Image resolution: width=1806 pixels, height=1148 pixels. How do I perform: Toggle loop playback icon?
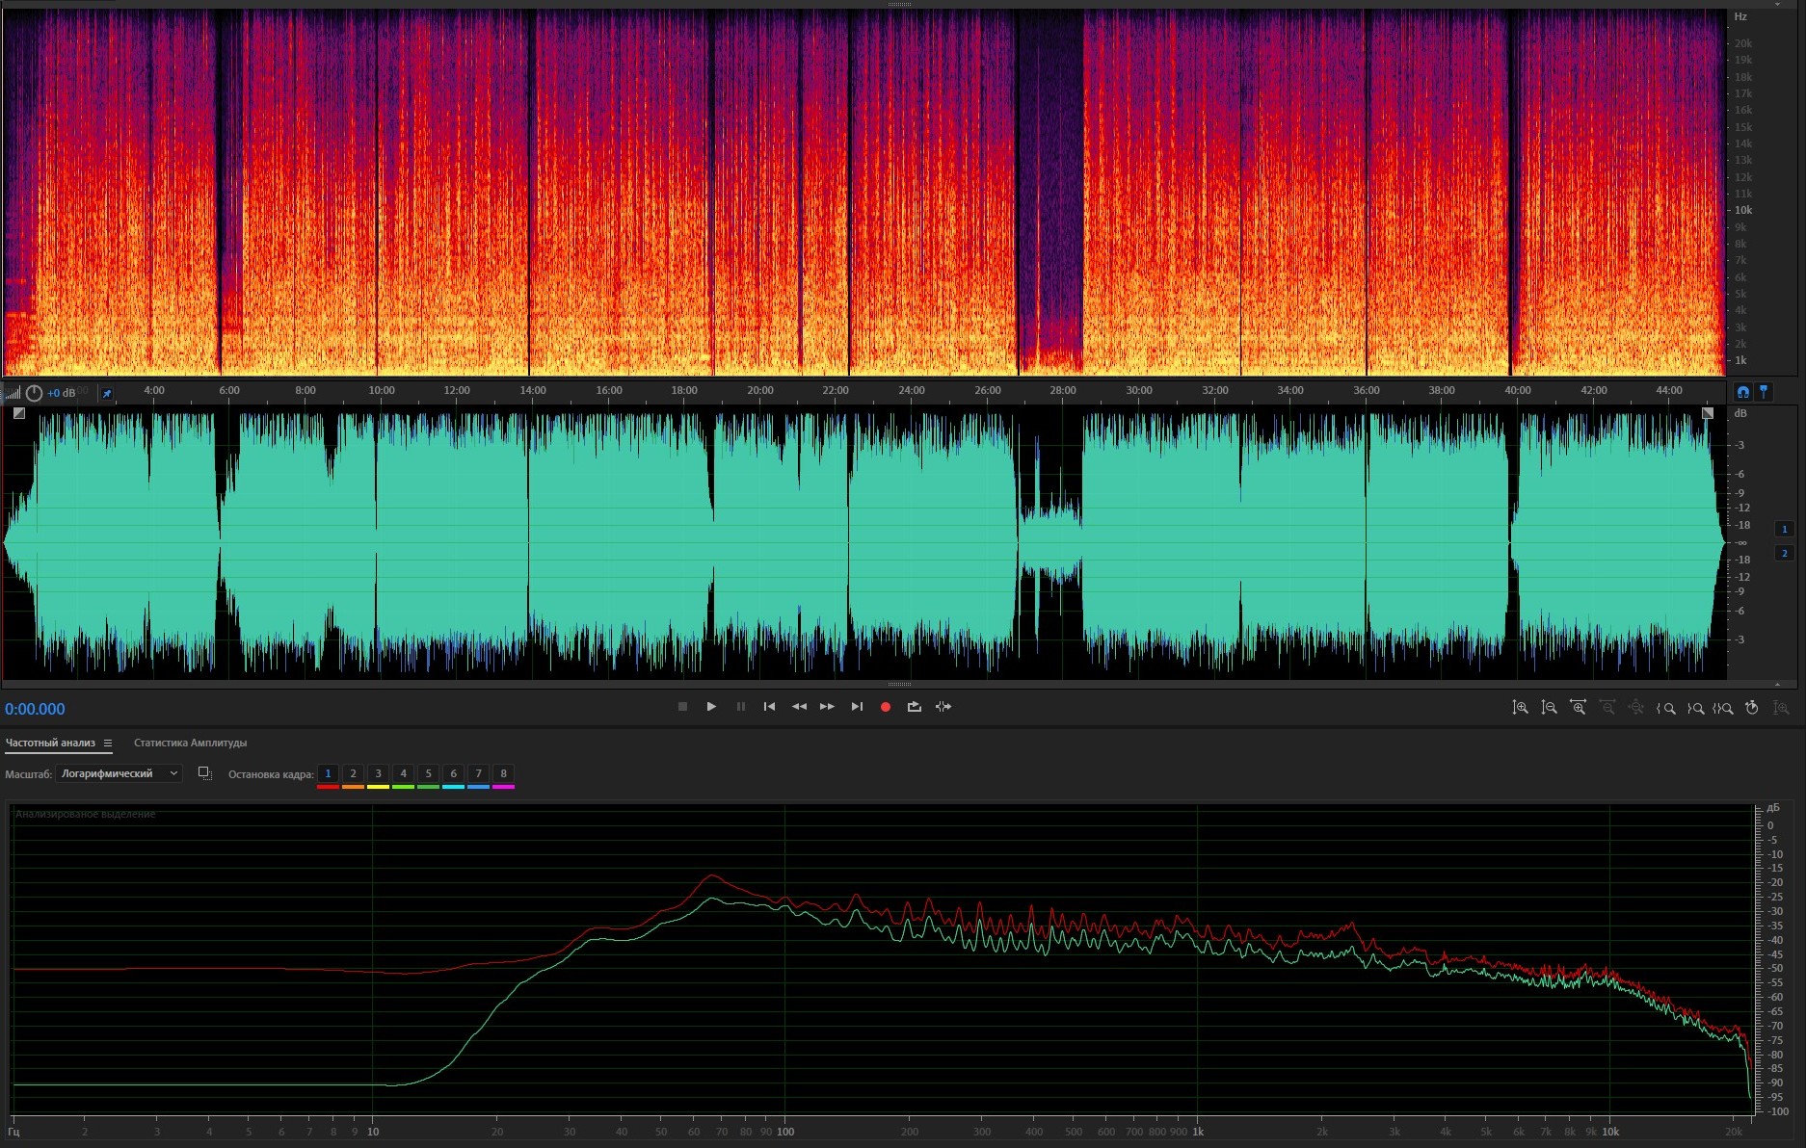914,707
